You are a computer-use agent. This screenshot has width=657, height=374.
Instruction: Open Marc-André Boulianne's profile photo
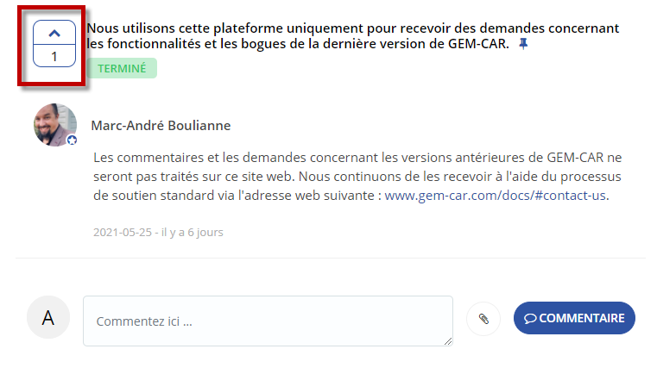[55, 125]
